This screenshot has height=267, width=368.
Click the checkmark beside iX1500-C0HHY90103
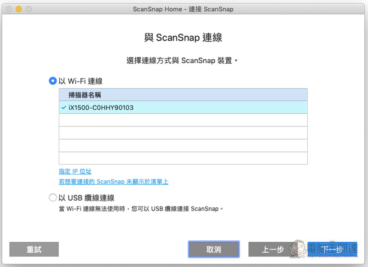[63, 108]
